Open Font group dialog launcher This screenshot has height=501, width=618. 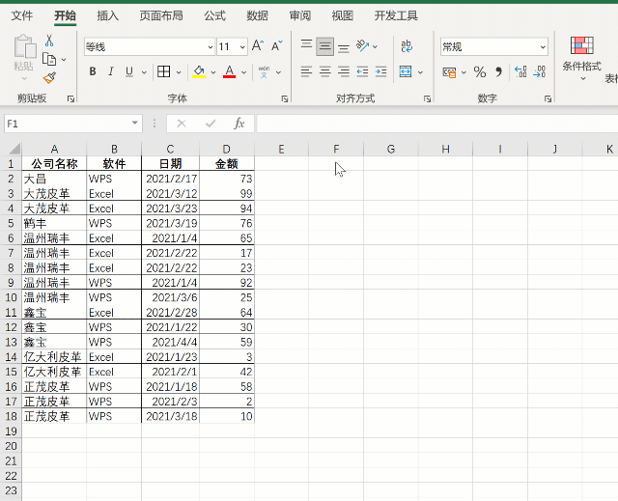[285, 98]
